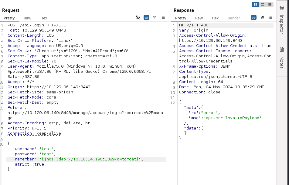Image resolution: width=289 pixels, height=185 pixels.
Task: Click the HTTP/1.1 400 status line
Action: pos(194,25)
